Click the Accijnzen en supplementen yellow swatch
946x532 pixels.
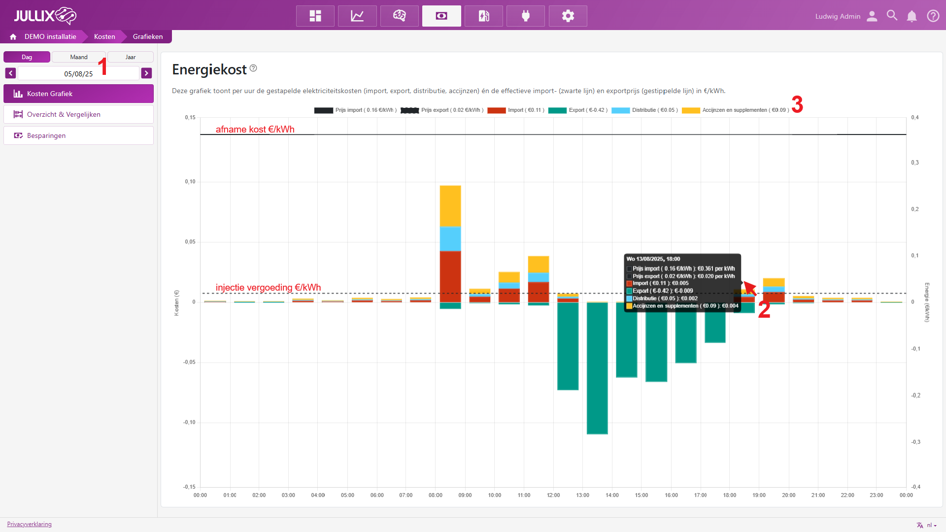pyautogui.click(x=691, y=110)
